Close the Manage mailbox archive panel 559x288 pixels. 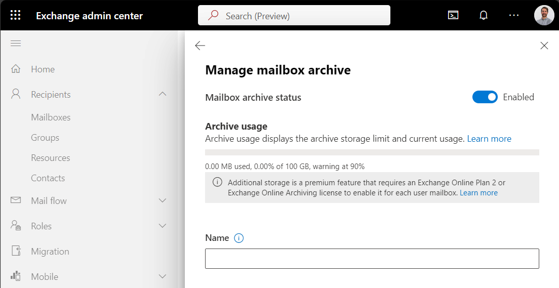point(544,46)
